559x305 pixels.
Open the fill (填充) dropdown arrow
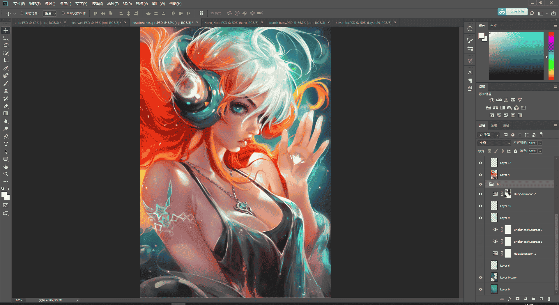pyautogui.click(x=540, y=151)
